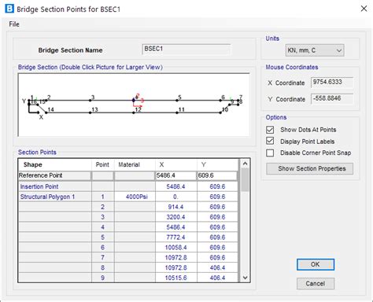Select the Structural Polygon 1 row label
This screenshot has height=302, width=373.
click(47, 197)
